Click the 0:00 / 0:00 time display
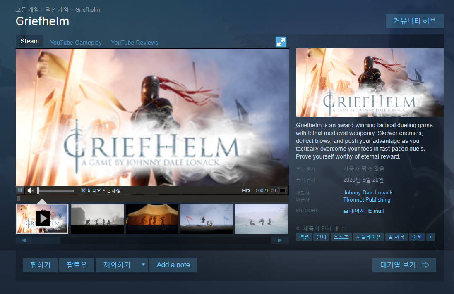This screenshot has width=454, height=294. tap(265, 191)
